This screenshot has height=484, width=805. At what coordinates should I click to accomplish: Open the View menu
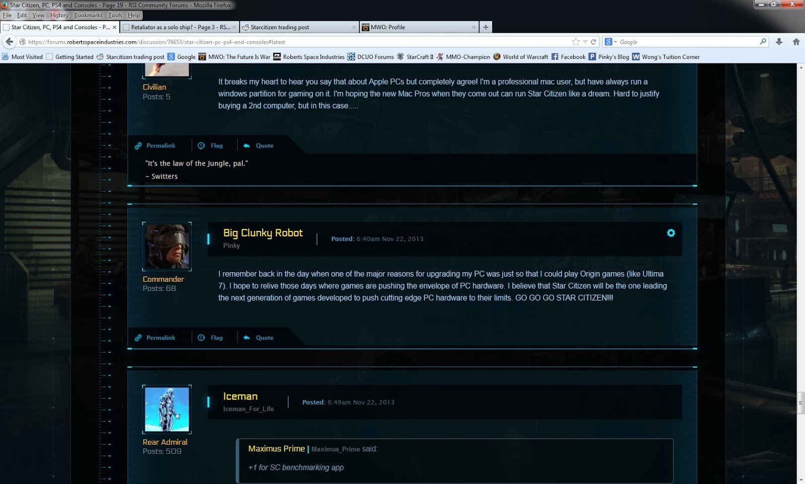[x=38, y=15]
